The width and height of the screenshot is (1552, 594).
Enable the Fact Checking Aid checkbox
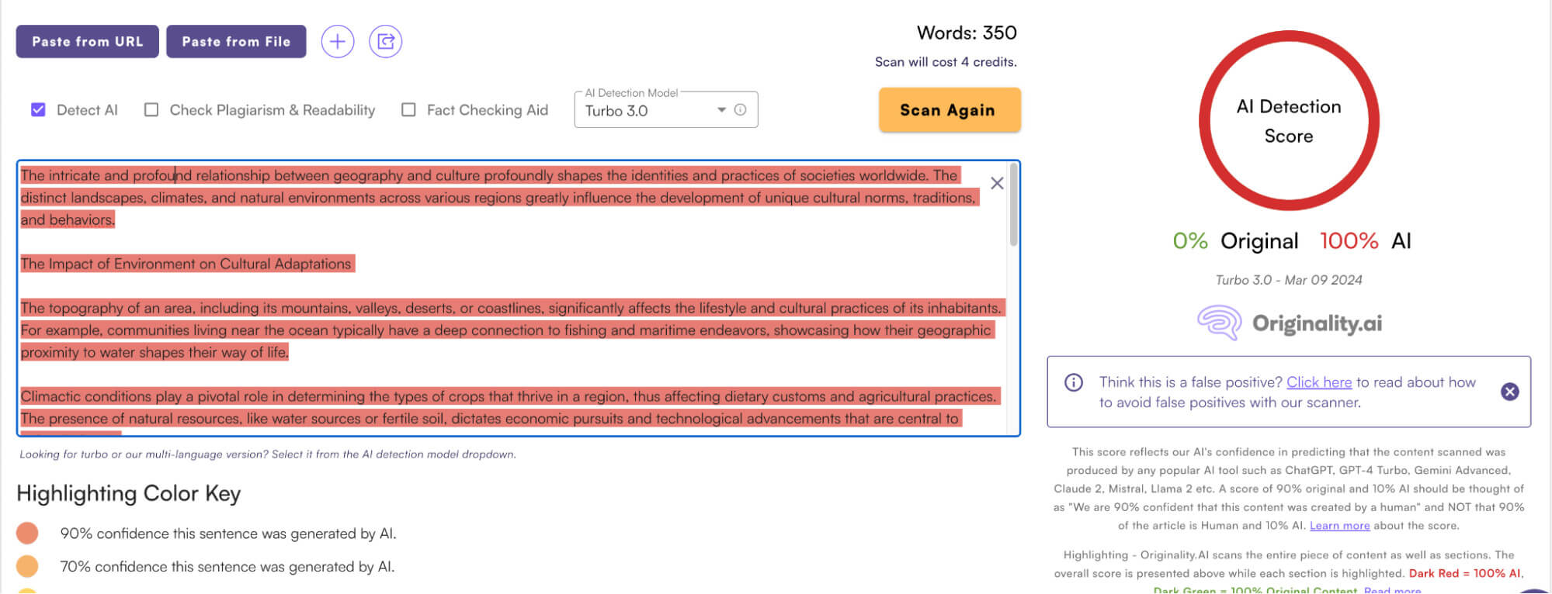point(408,110)
